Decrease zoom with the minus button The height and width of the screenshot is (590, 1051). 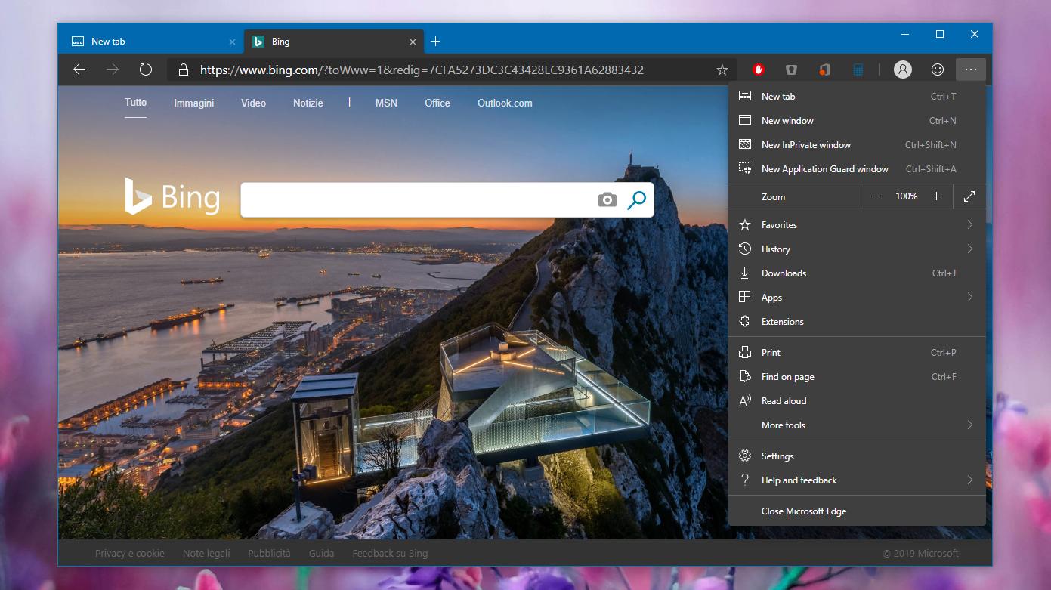876,196
